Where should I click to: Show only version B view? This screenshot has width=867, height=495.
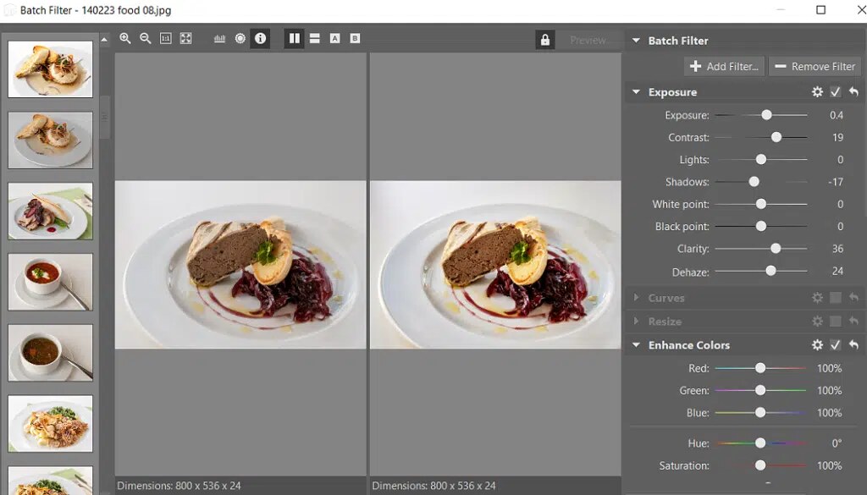click(x=355, y=38)
